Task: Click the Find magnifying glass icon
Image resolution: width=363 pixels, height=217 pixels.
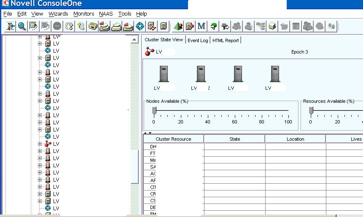Action: 22,26
